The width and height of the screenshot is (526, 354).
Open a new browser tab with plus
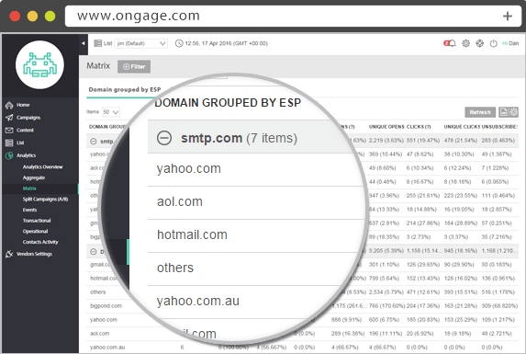pyautogui.click(x=508, y=16)
